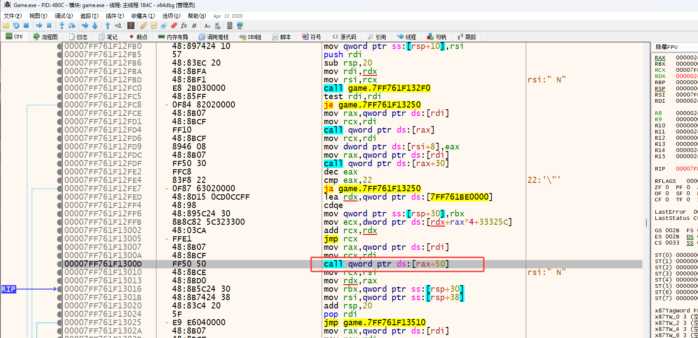The width and height of the screenshot is (698, 338).
Task: Click the Run to user code icon
Action: point(118,26)
